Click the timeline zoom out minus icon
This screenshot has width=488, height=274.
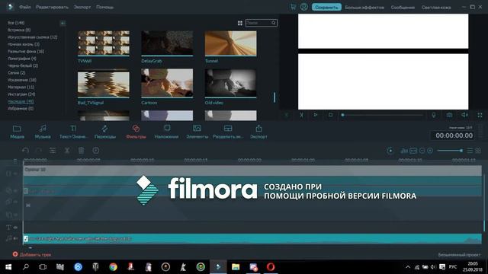(422, 151)
